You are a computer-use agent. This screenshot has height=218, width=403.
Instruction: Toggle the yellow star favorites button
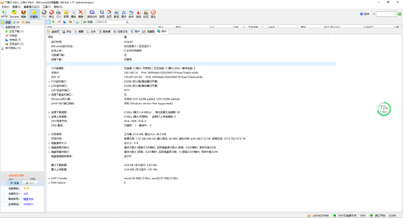click(x=34, y=14)
